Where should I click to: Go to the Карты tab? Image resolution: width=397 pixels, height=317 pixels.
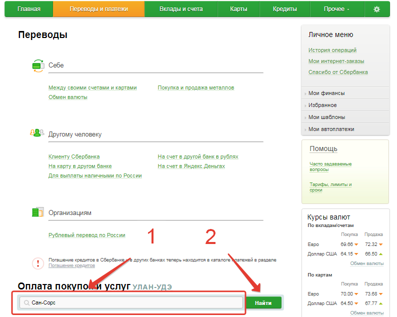click(x=238, y=9)
